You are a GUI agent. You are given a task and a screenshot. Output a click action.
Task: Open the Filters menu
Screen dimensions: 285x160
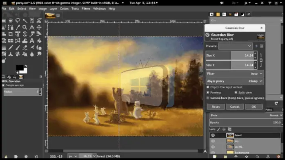[x=86, y=9]
